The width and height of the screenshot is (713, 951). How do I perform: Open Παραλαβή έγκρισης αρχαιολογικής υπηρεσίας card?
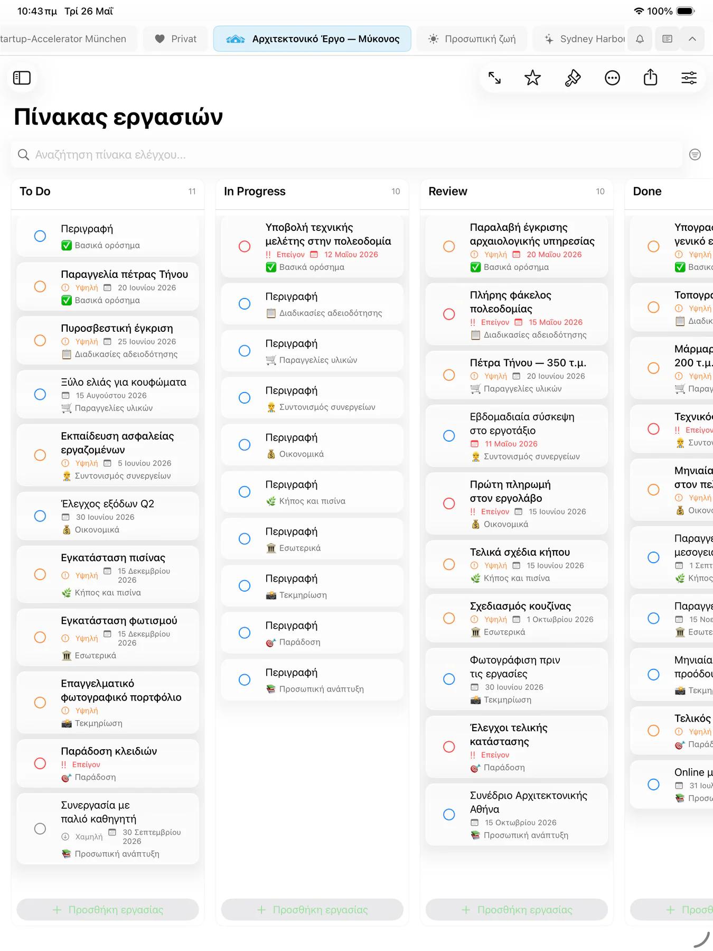[x=517, y=246]
